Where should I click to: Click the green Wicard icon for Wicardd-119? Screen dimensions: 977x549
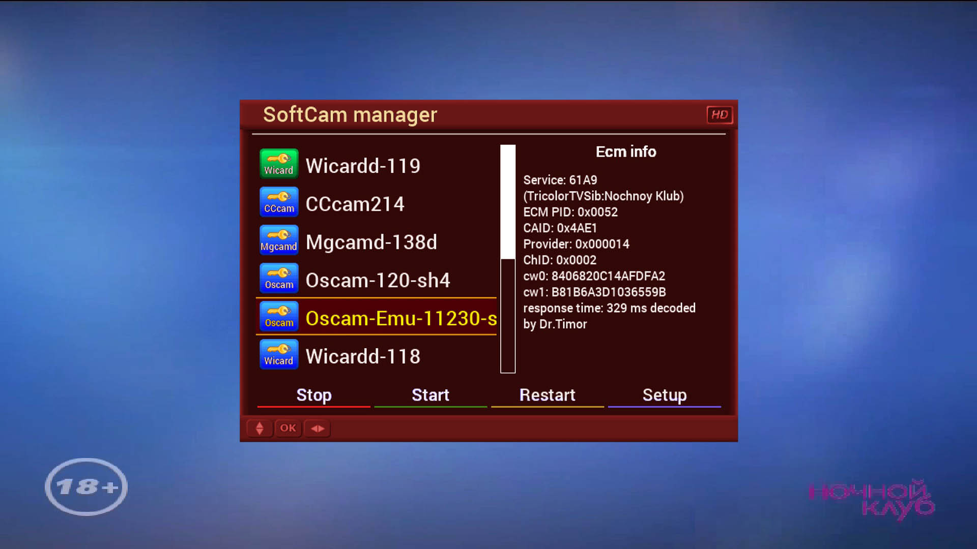tap(279, 164)
